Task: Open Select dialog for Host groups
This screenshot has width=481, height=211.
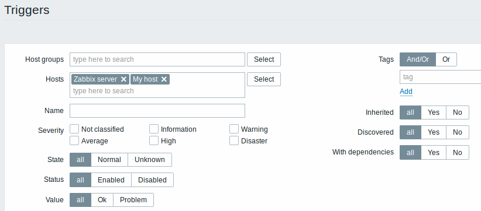Action: [264, 59]
